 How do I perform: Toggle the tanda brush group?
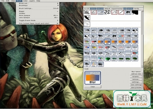point(136,9)
